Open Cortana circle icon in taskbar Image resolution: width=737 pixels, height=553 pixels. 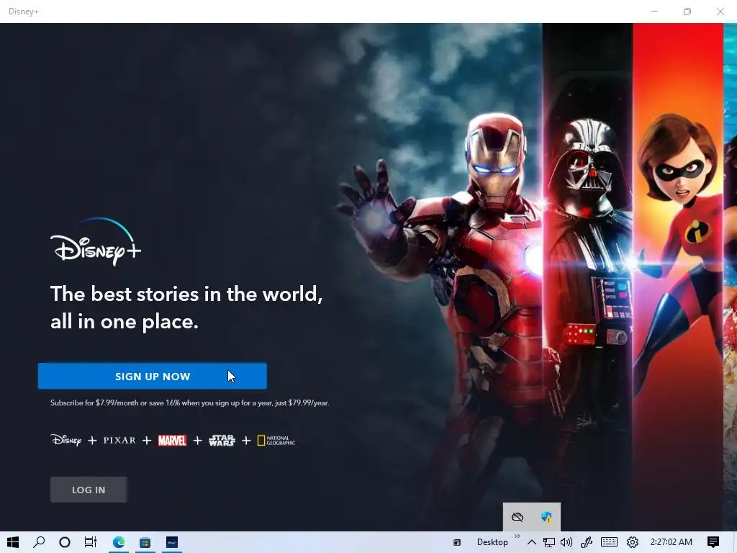pyautogui.click(x=65, y=542)
